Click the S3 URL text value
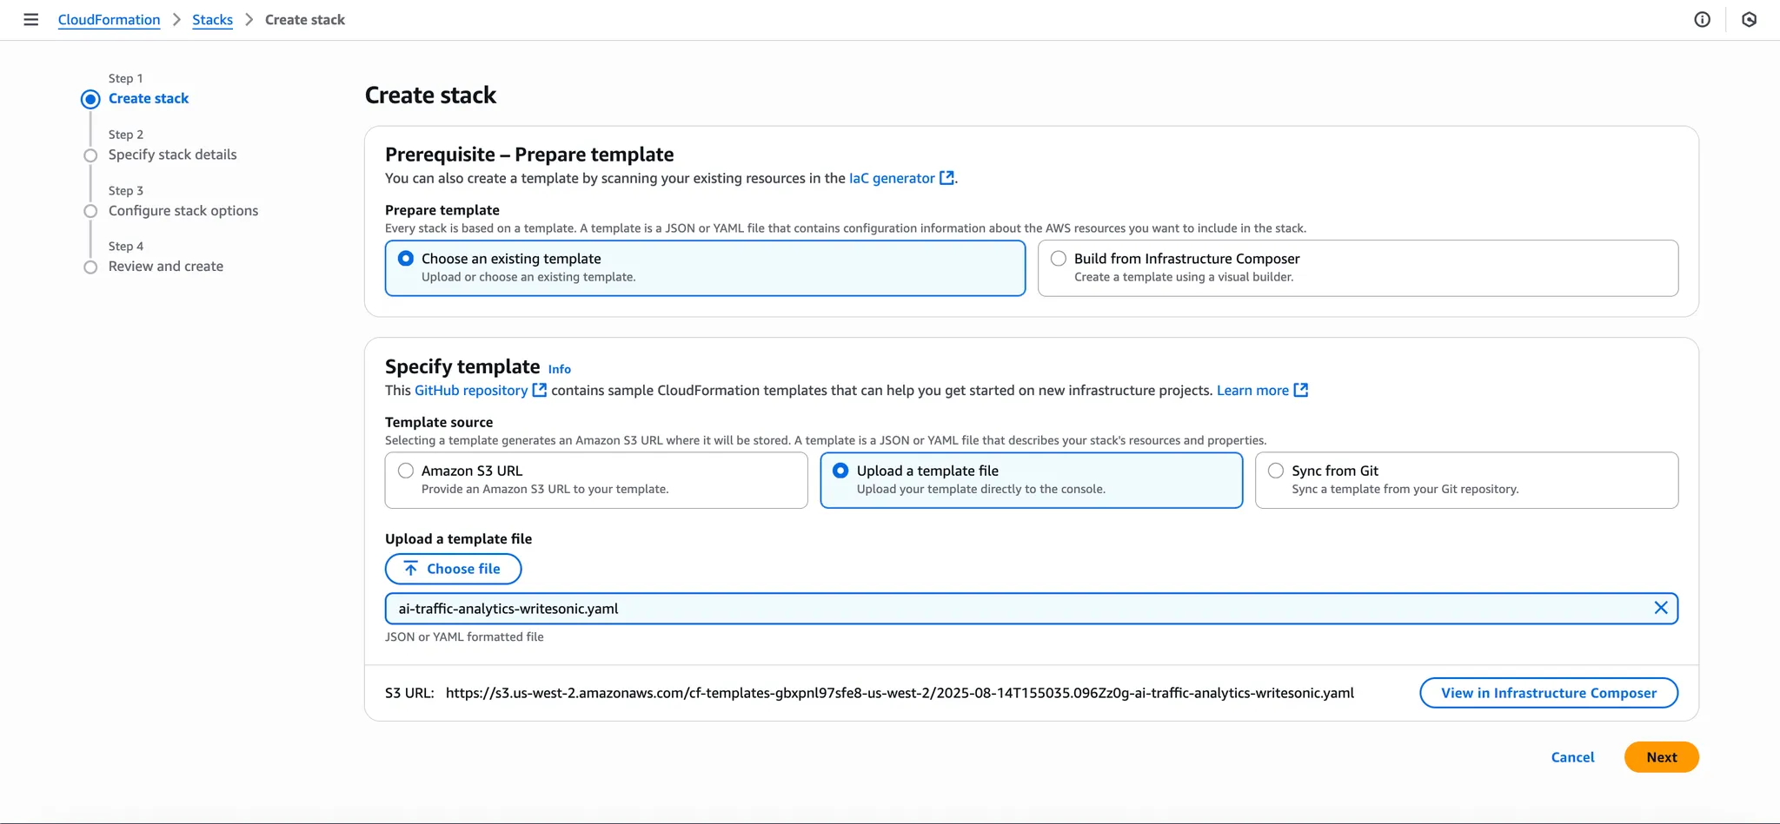 pos(900,693)
